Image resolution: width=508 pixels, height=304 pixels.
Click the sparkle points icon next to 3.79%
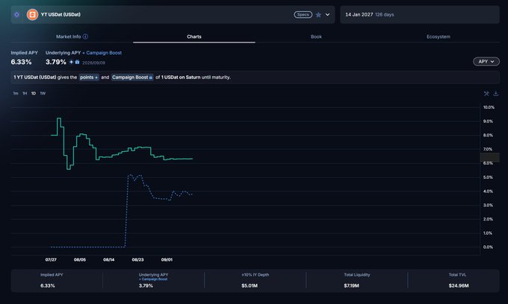click(x=71, y=62)
